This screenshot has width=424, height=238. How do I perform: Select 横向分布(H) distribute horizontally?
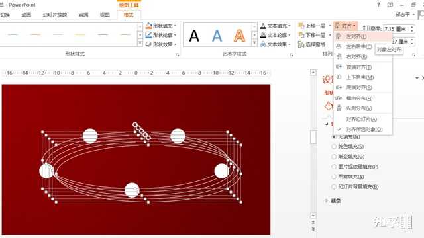(363, 99)
